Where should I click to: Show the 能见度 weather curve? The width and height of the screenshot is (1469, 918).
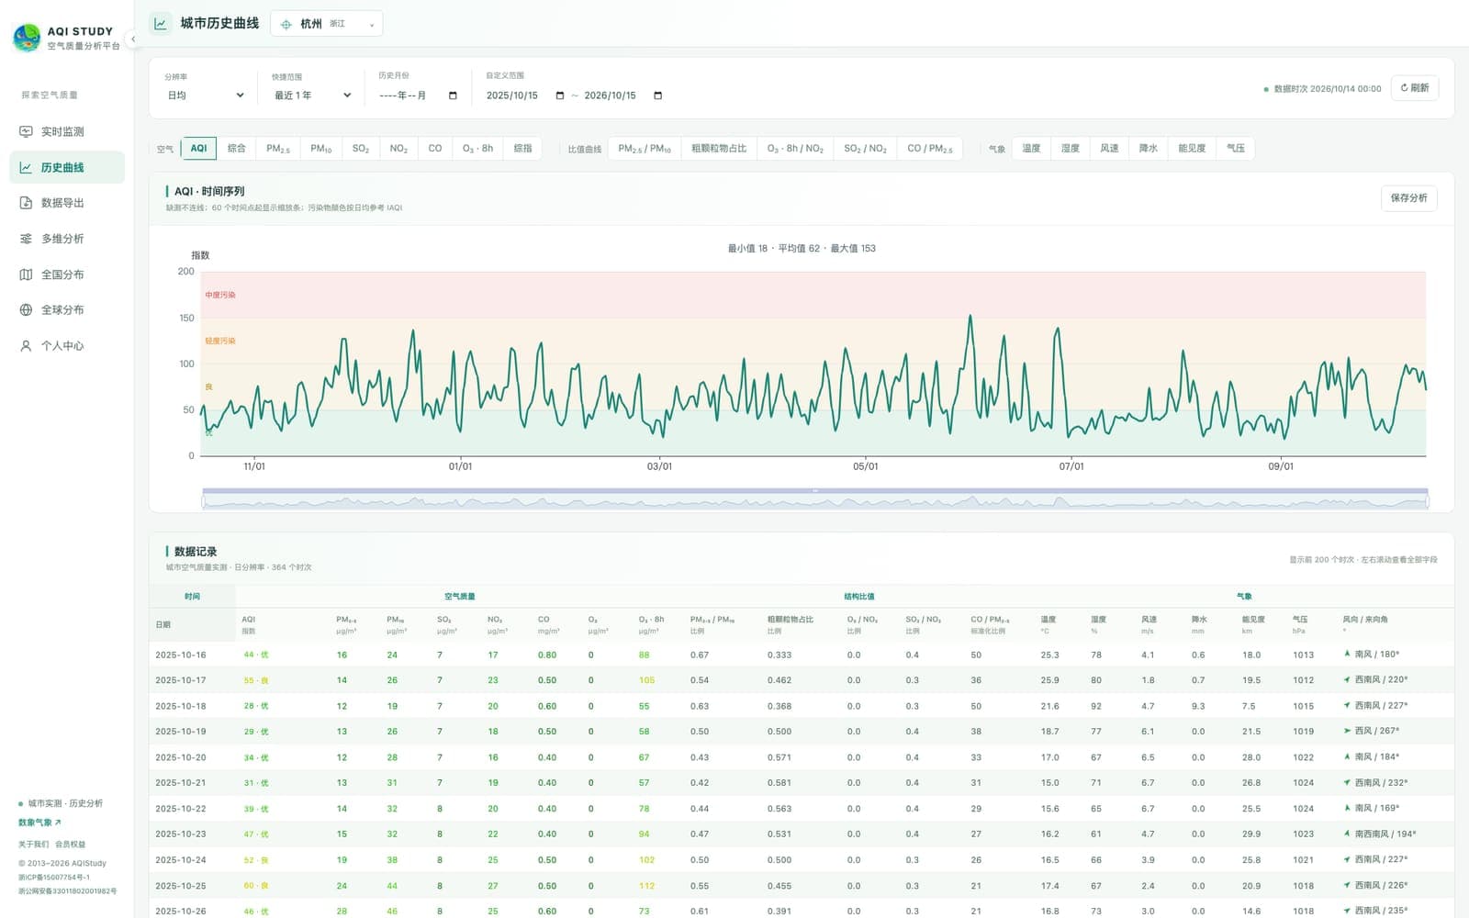coord(1192,149)
